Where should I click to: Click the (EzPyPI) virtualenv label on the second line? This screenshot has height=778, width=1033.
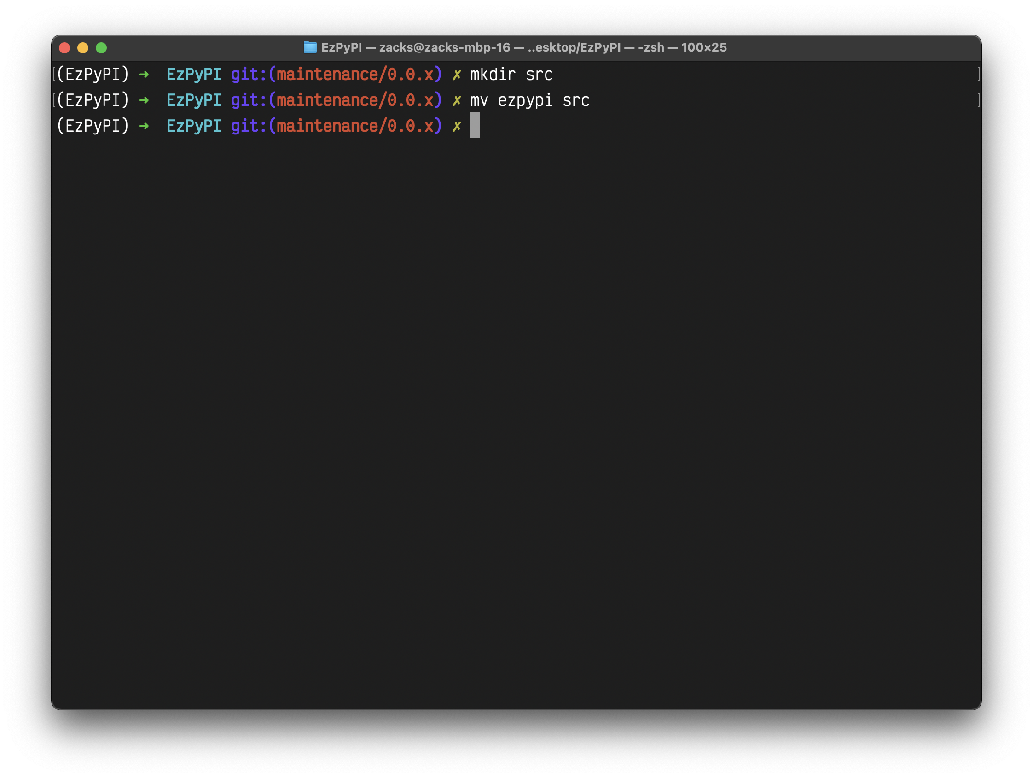(x=93, y=100)
